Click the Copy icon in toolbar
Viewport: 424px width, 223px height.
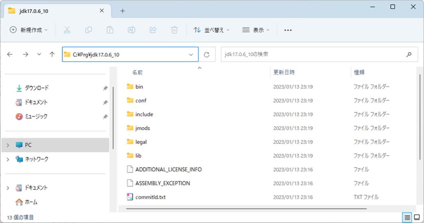click(89, 30)
